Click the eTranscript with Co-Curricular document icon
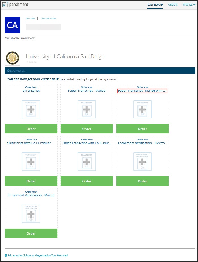 [x=31, y=161]
